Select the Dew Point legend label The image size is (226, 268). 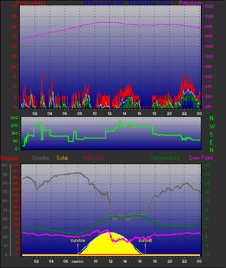coord(201,158)
